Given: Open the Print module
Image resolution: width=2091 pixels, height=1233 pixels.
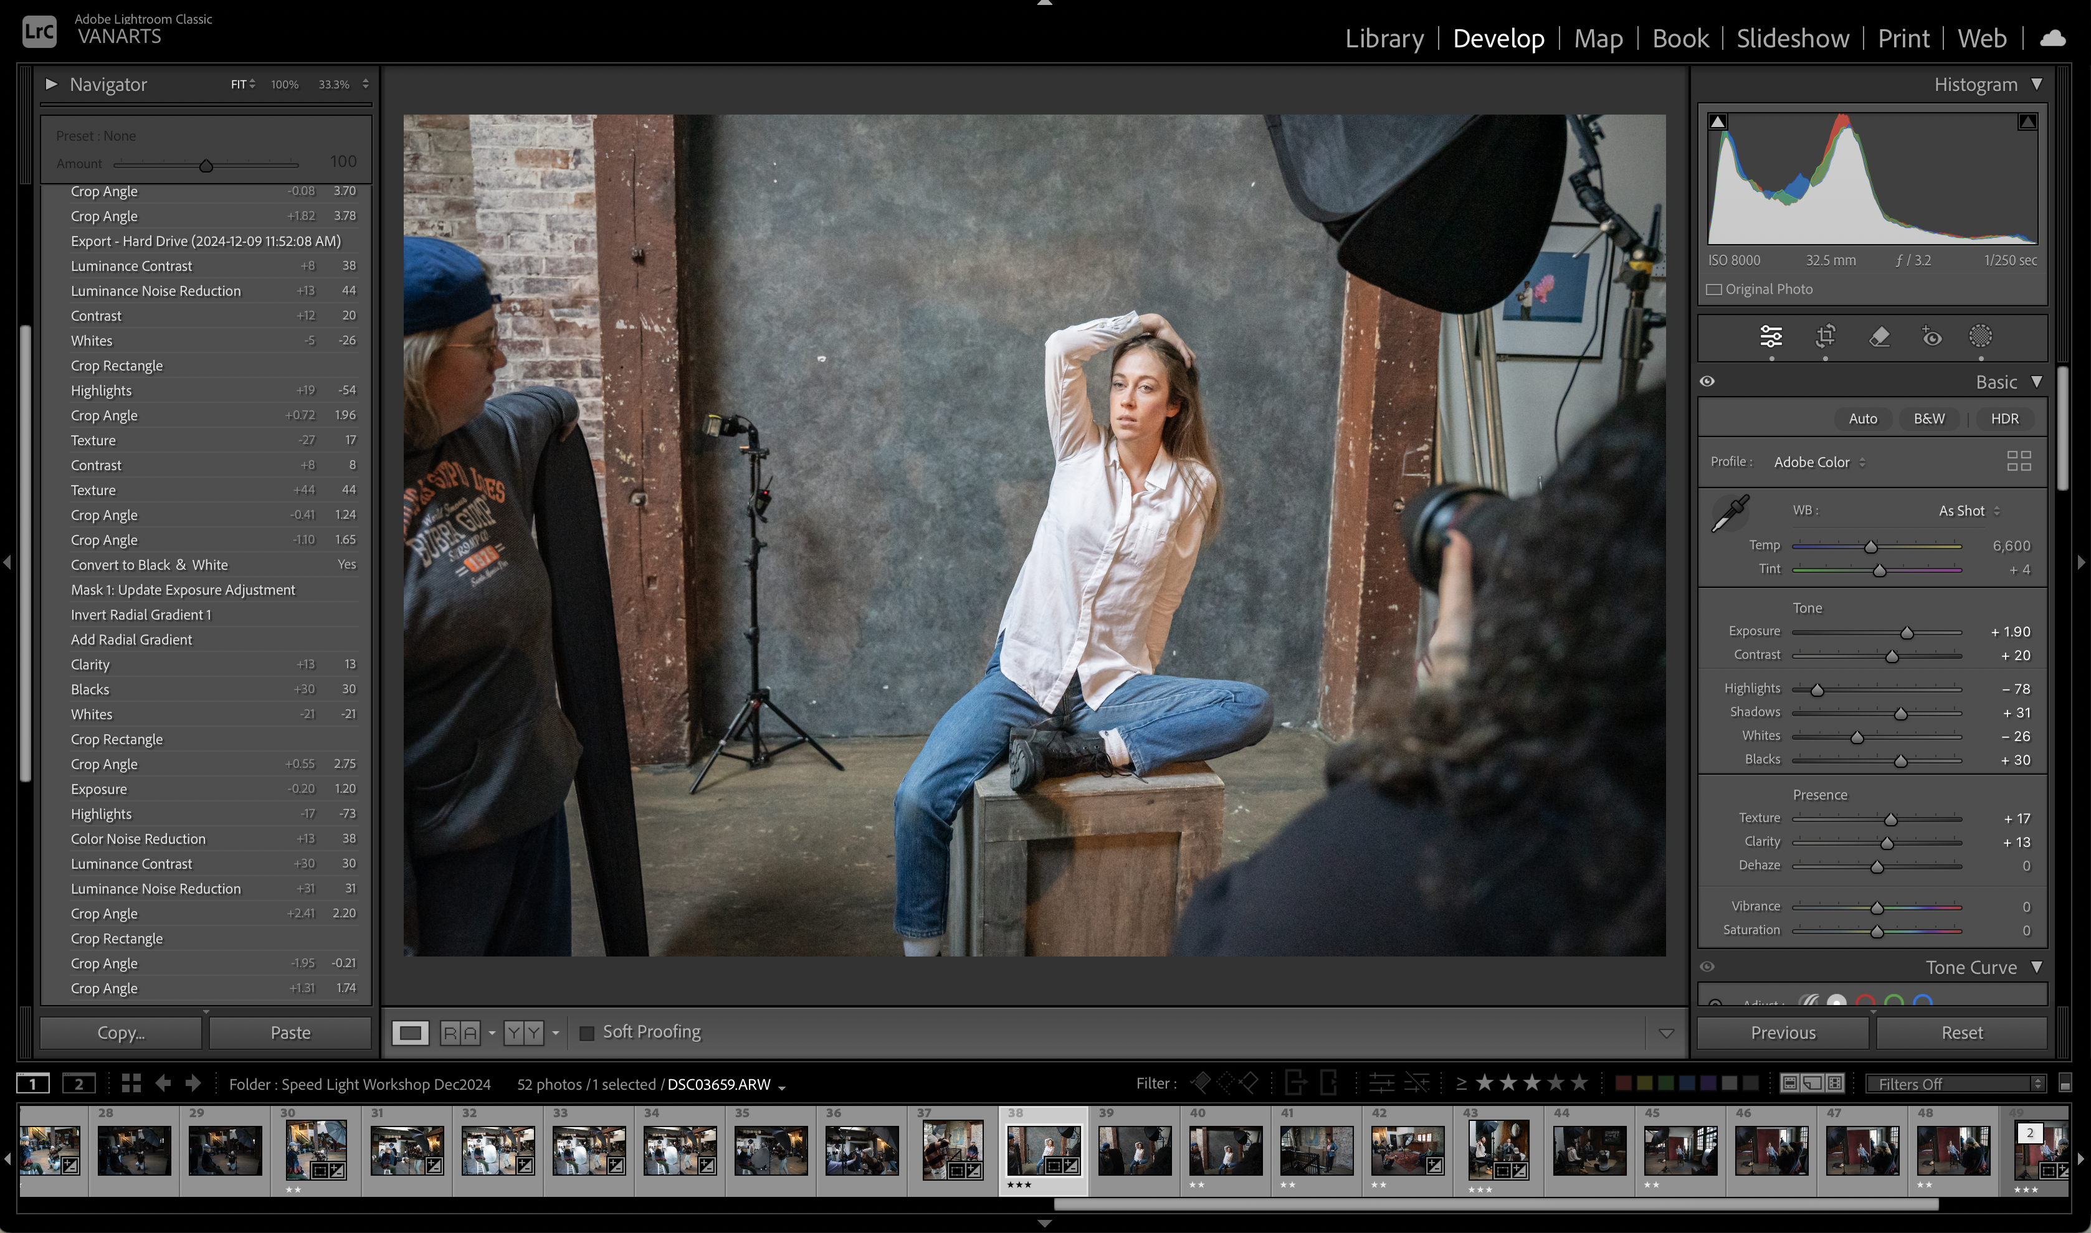Looking at the screenshot, I should pos(1903,38).
